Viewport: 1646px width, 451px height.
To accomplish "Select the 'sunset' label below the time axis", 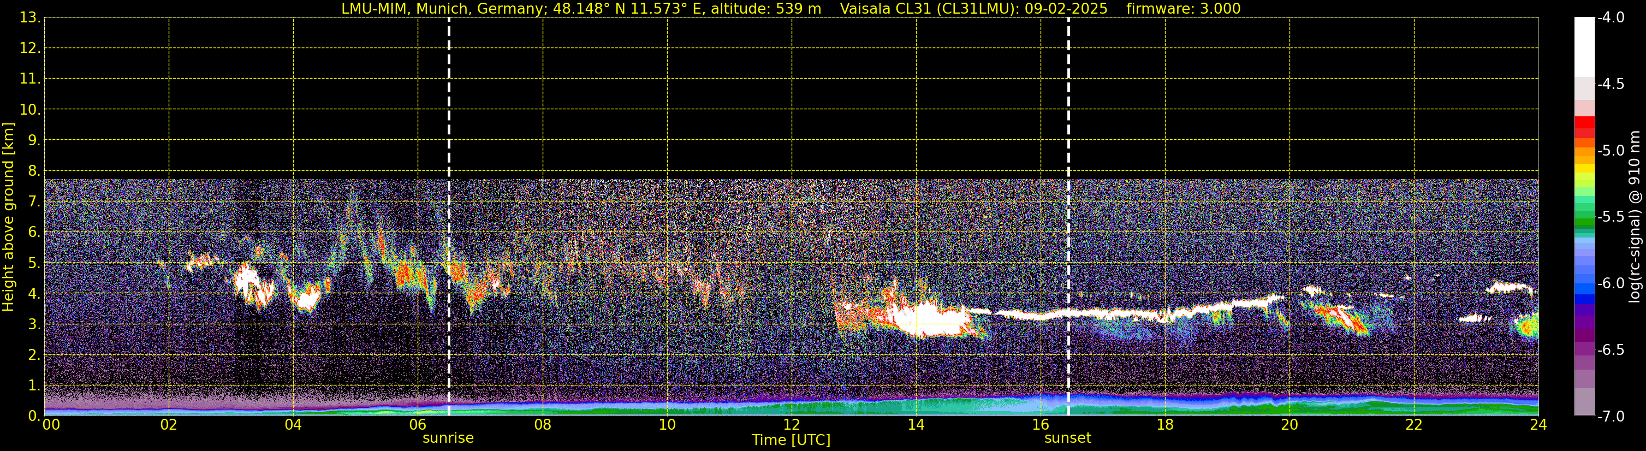I will click(1068, 438).
